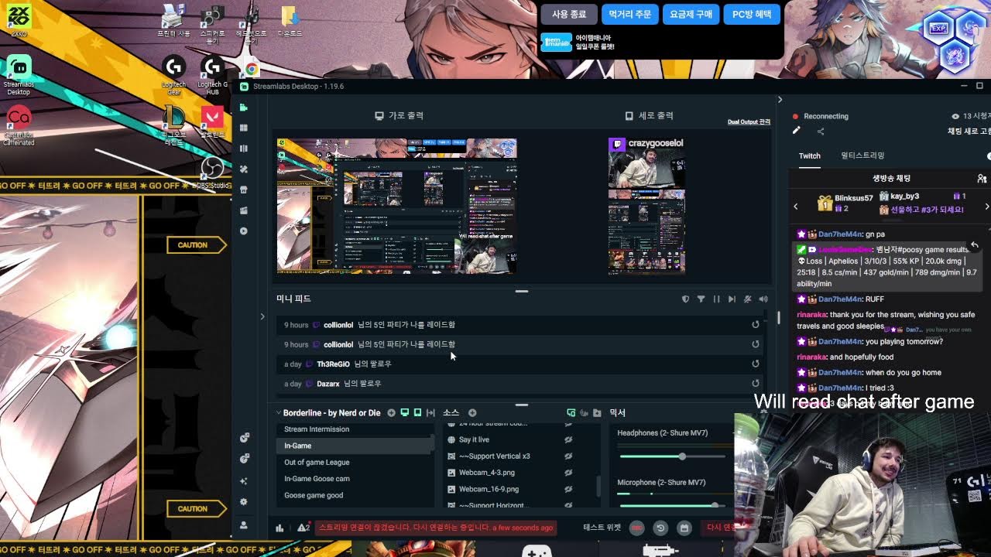Click the sources dual-output display icon
The image size is (991, 557).
click(x=571, y=413)
